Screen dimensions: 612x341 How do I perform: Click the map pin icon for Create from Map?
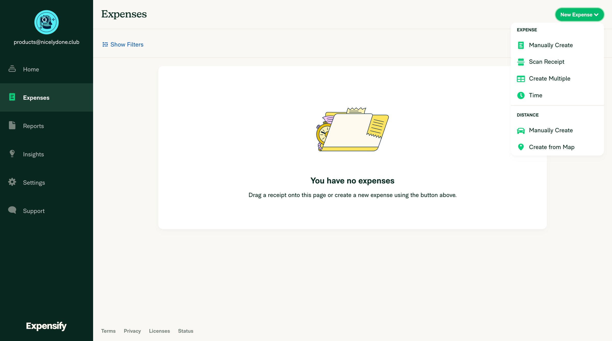[x=521, y=147]
